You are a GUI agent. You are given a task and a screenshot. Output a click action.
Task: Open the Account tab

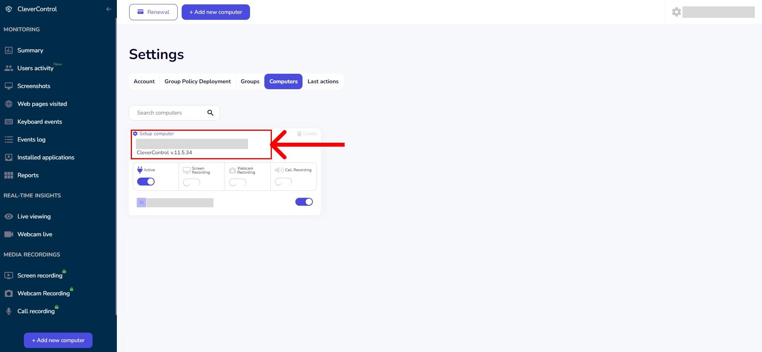pyautogui.click(x=144, y=82)
